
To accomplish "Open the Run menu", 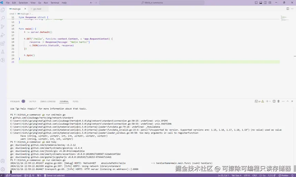I will [x=46, y=3].
